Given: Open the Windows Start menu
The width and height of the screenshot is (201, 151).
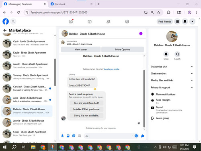Looking at the screenshot, I should [5, 147].
